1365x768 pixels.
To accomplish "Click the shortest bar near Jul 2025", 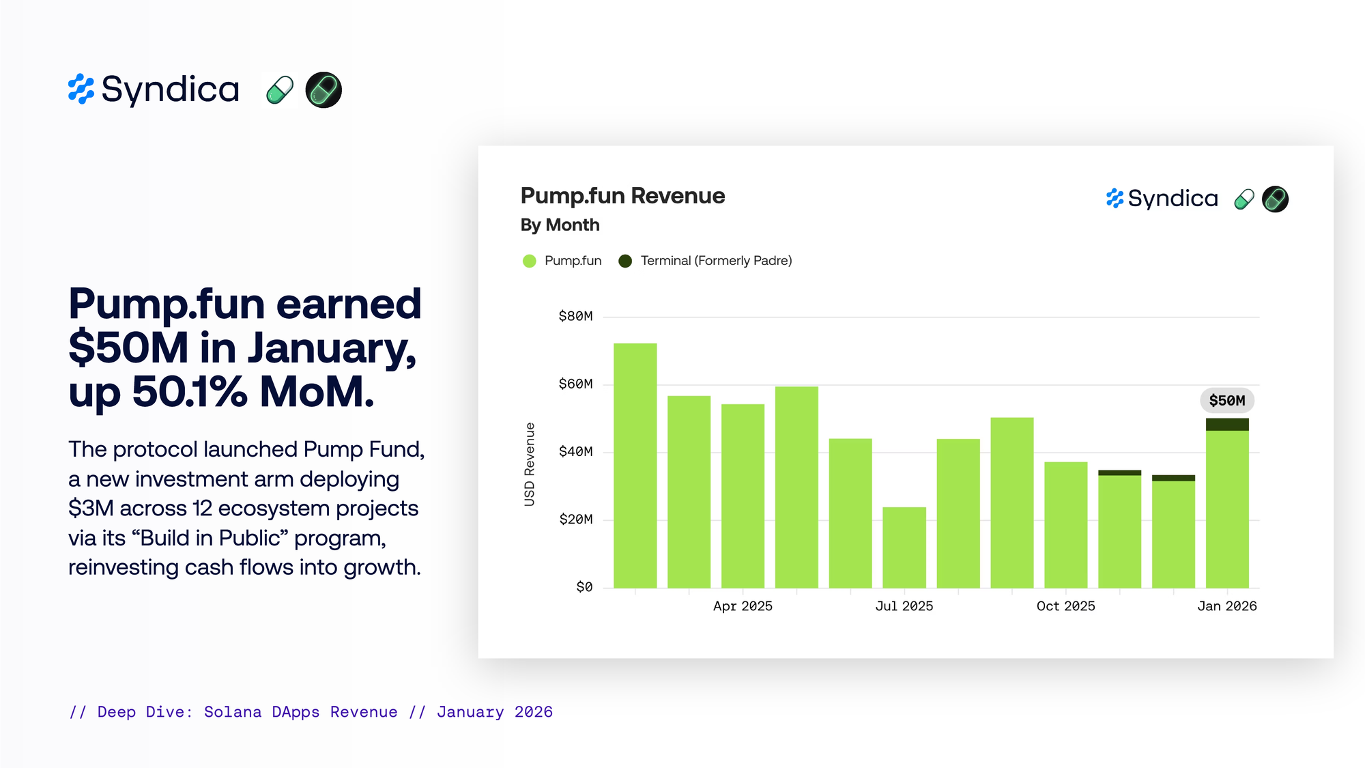I will pos(904,547).
